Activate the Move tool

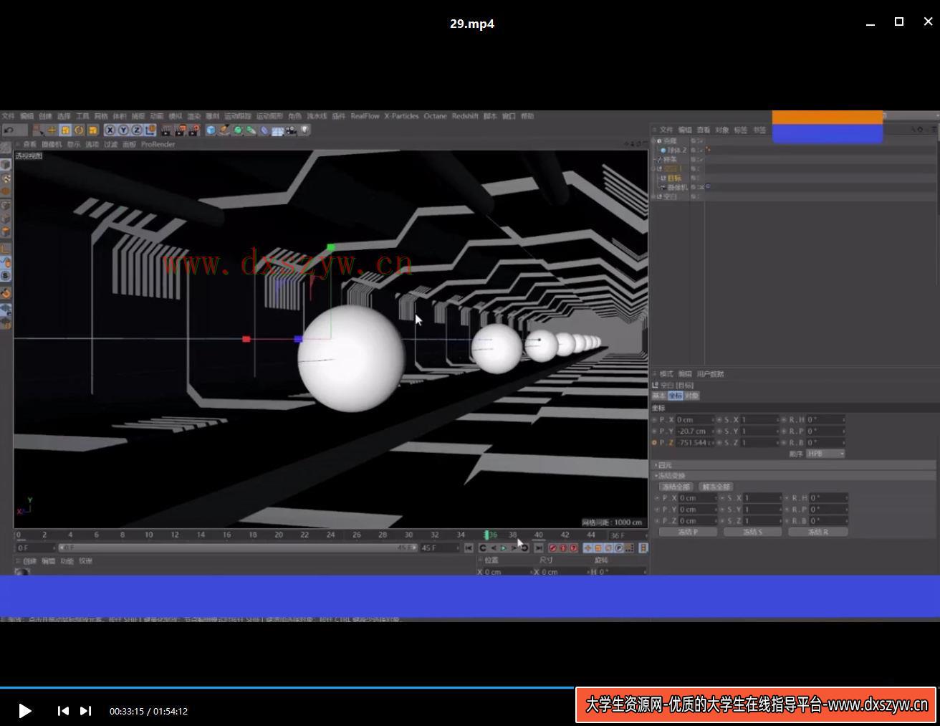52,130
